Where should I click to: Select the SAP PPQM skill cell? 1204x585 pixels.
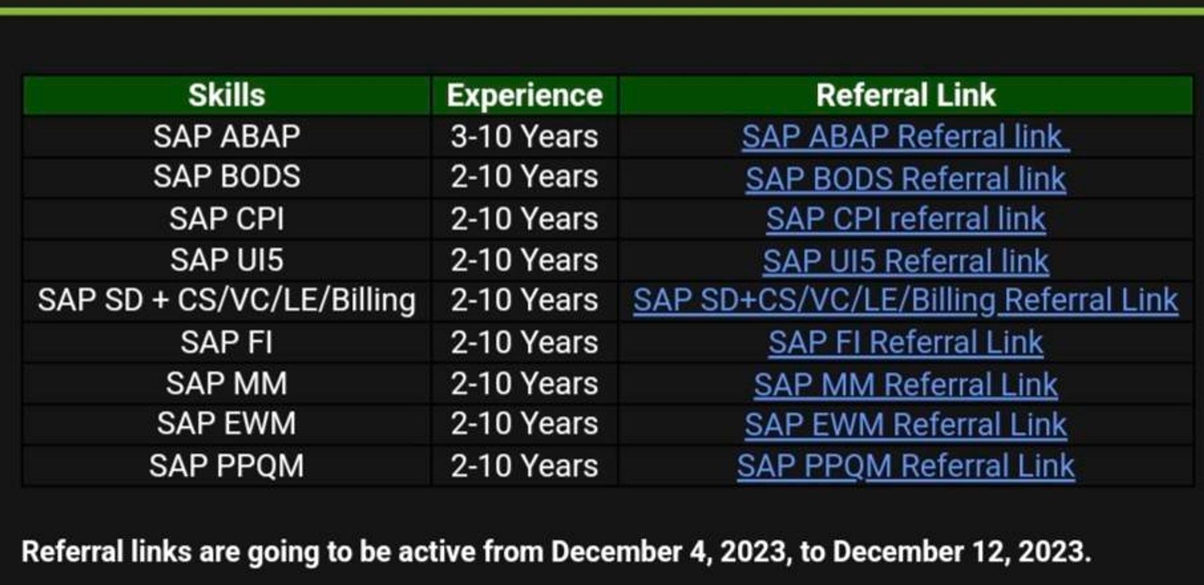tap(226, 466)
